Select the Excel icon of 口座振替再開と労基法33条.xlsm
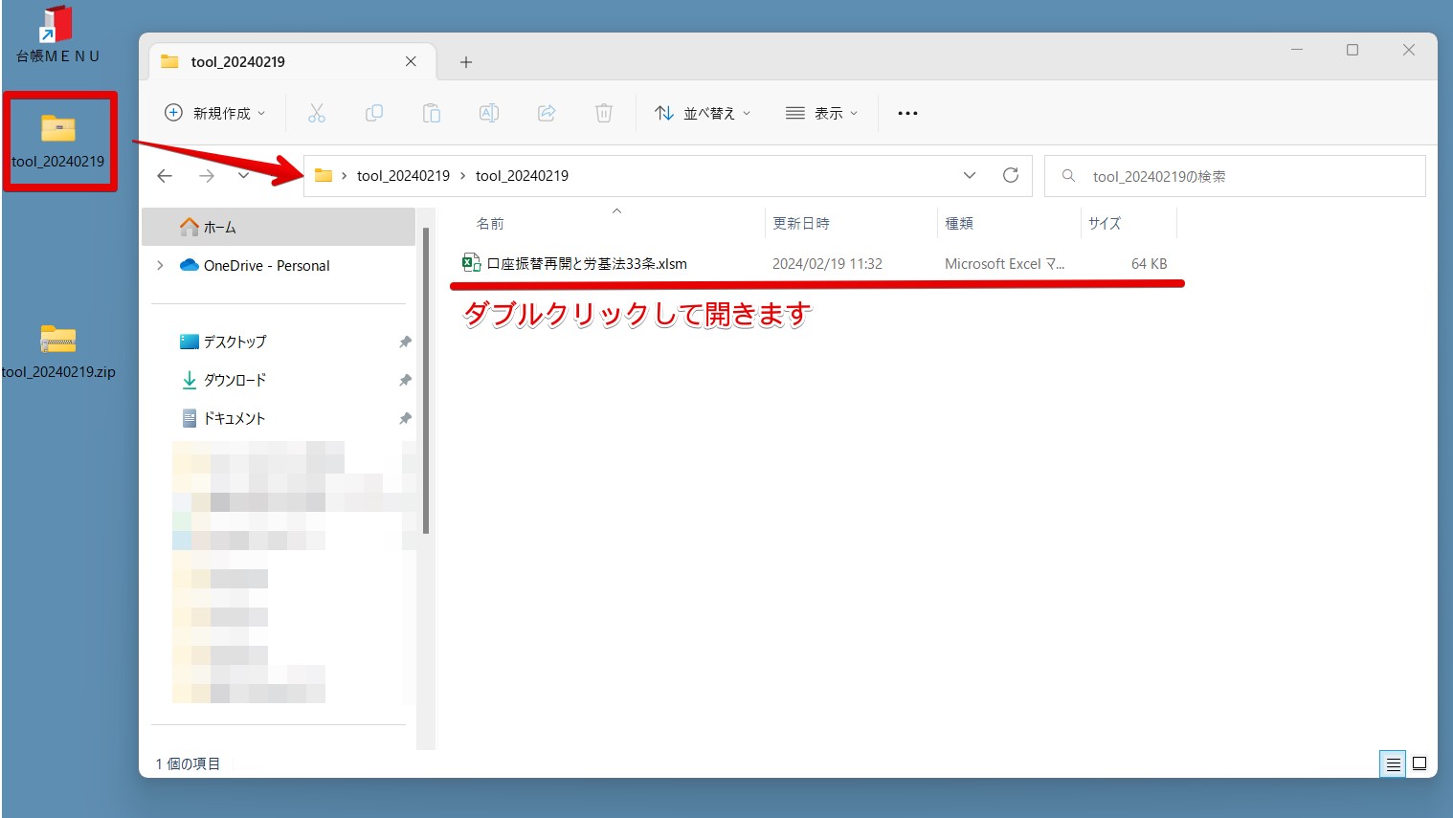This screenshot has height=818, width=1453. pos(471,263)
